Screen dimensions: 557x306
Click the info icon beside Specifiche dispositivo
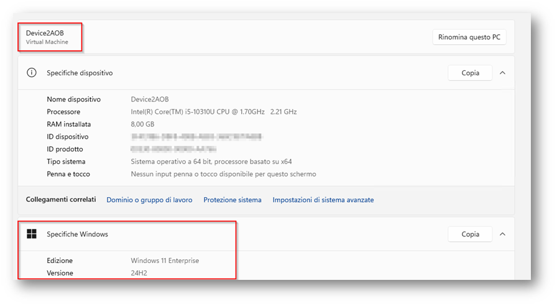(x=32, y=73)
